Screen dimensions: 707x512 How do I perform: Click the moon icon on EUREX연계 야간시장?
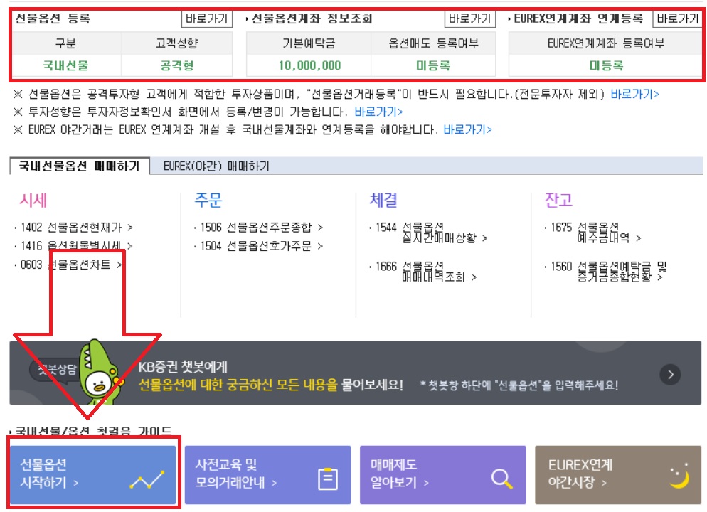pyautogui.click(x=679, y=477)
